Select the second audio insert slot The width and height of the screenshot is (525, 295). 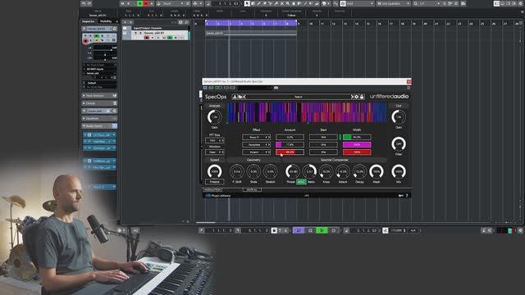(x=99, y=141)
